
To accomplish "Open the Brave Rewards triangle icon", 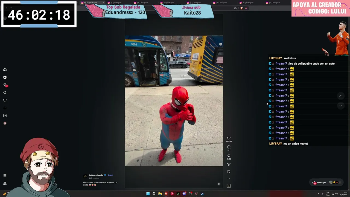I will pyautogui.click(x=246, y=8).
